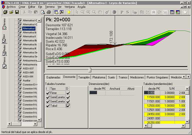Click the windows layout toolbar icon
Screen dimensions: 192x135
tap(56, 12)
